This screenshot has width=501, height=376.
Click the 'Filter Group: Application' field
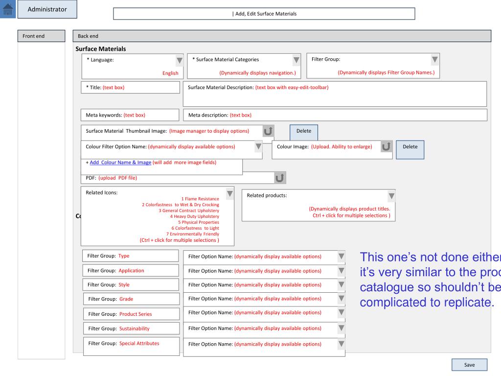(x=131, y=270)
